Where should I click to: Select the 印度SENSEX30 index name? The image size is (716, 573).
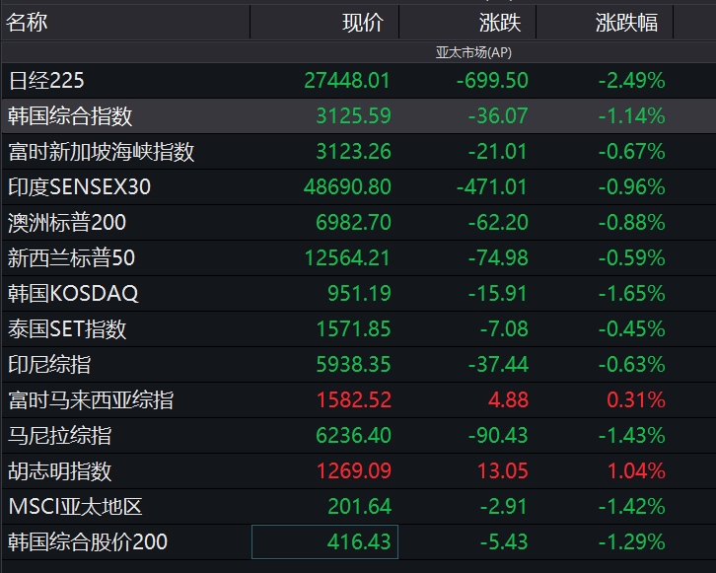[x=80, y=187]
